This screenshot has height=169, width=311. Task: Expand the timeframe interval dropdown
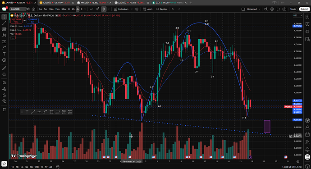coord(85,9)
